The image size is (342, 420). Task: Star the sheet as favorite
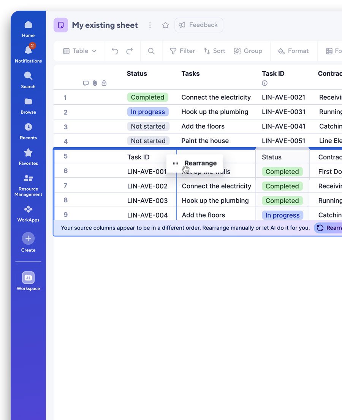point(165,25)
